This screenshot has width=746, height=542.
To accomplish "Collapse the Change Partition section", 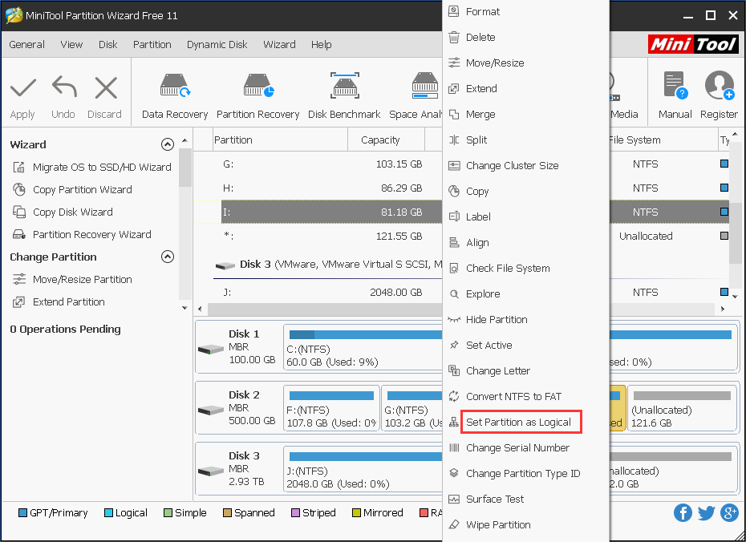I will pos(168,257).
